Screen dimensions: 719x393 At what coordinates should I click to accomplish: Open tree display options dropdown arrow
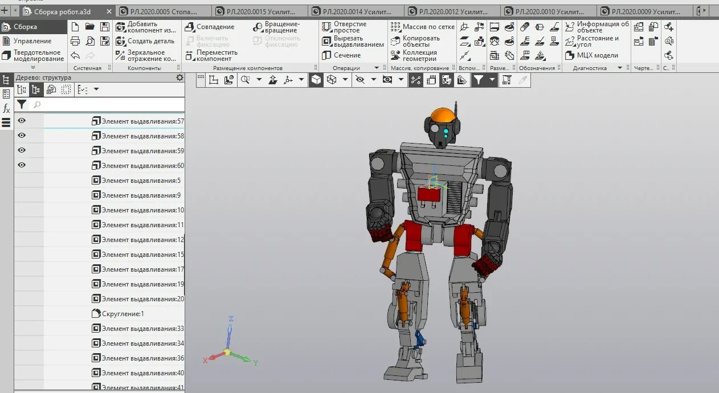96,89
